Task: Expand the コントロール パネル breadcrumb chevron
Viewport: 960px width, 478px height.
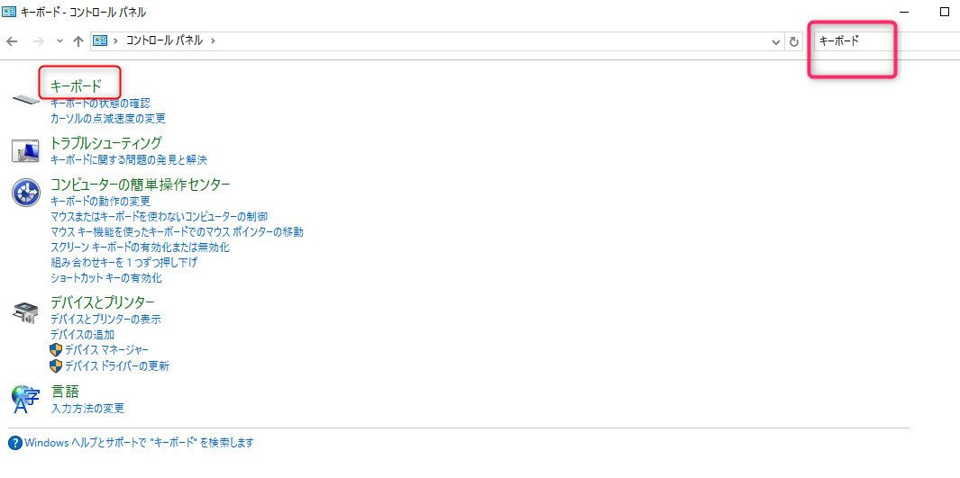Action: pyautogui.click(x=213, y=41)
